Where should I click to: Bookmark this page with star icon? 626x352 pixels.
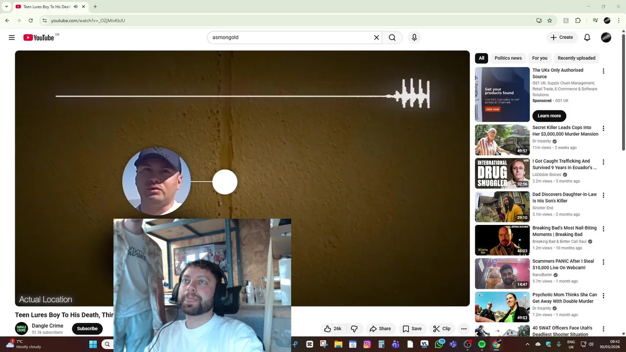pyautogui.click(x=550, y=21)
